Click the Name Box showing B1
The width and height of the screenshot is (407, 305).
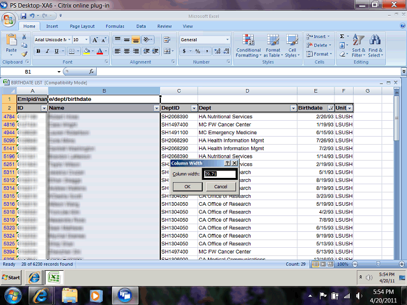pos(28,72)
